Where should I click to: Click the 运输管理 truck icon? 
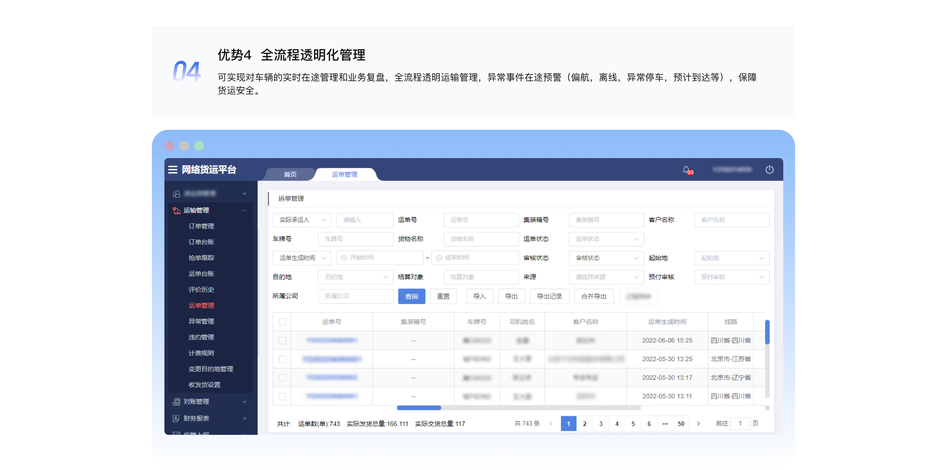(x=177, y=210)
